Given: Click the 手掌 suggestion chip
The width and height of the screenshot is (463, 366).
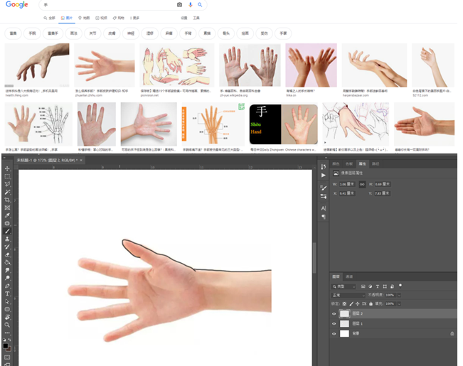Looking at the screenshot, I should (x=283, y=33).
